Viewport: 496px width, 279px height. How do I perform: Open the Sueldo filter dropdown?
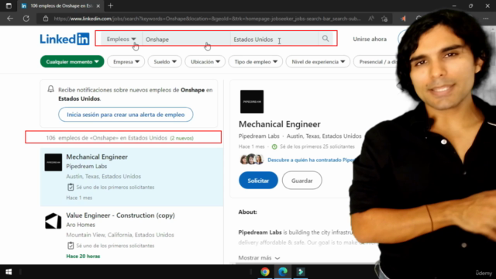coord(165,62)
